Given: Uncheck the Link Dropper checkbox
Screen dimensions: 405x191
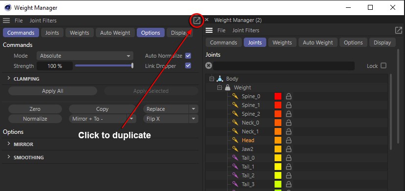Looking at the screenshot, I should [x=188, y=65].
